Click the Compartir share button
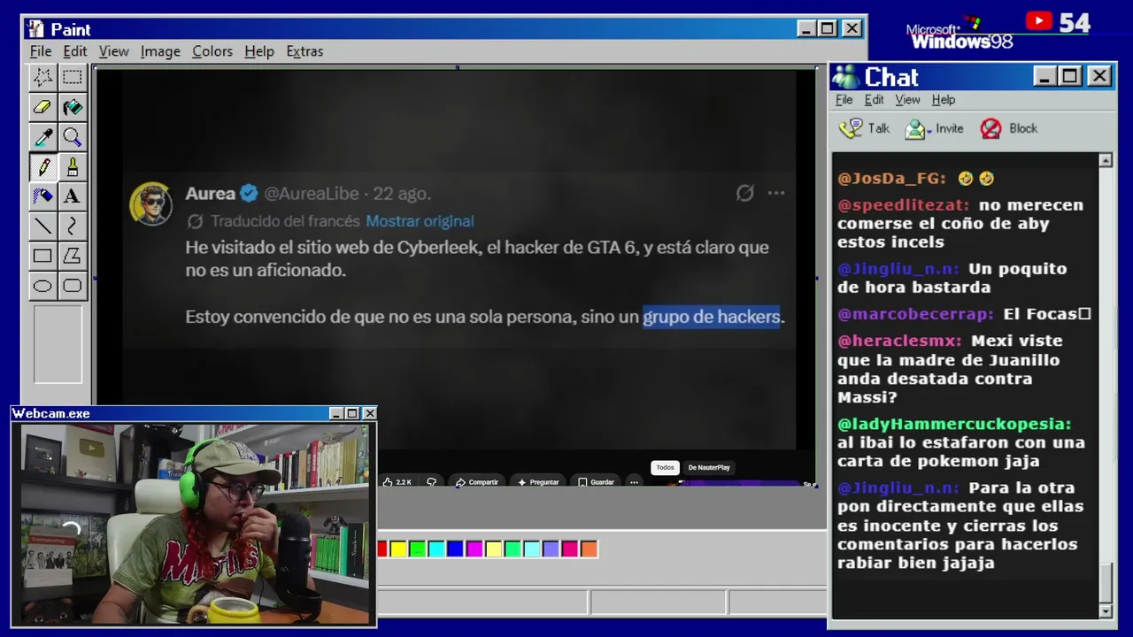The image size is (1133, 637). click(x=476, y=482)
